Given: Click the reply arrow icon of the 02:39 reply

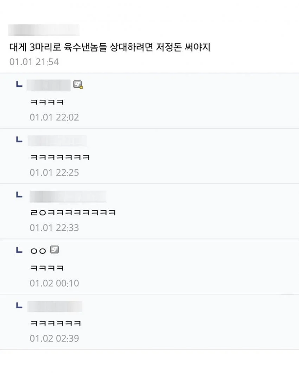Looking at the screenshot, I should [x=19, y=305].
